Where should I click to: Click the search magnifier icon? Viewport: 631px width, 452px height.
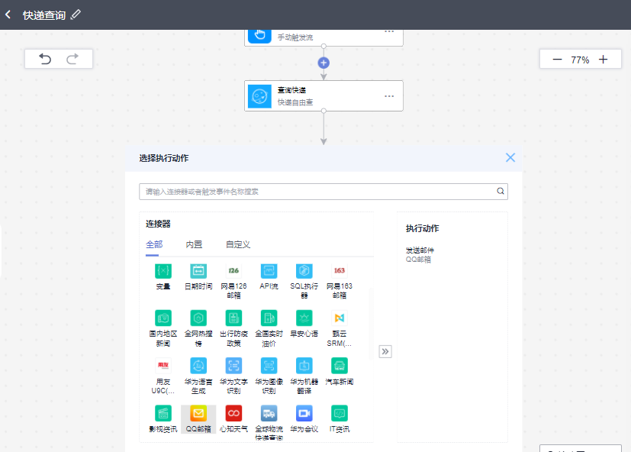pyautogui.click(x=501, y=191)
